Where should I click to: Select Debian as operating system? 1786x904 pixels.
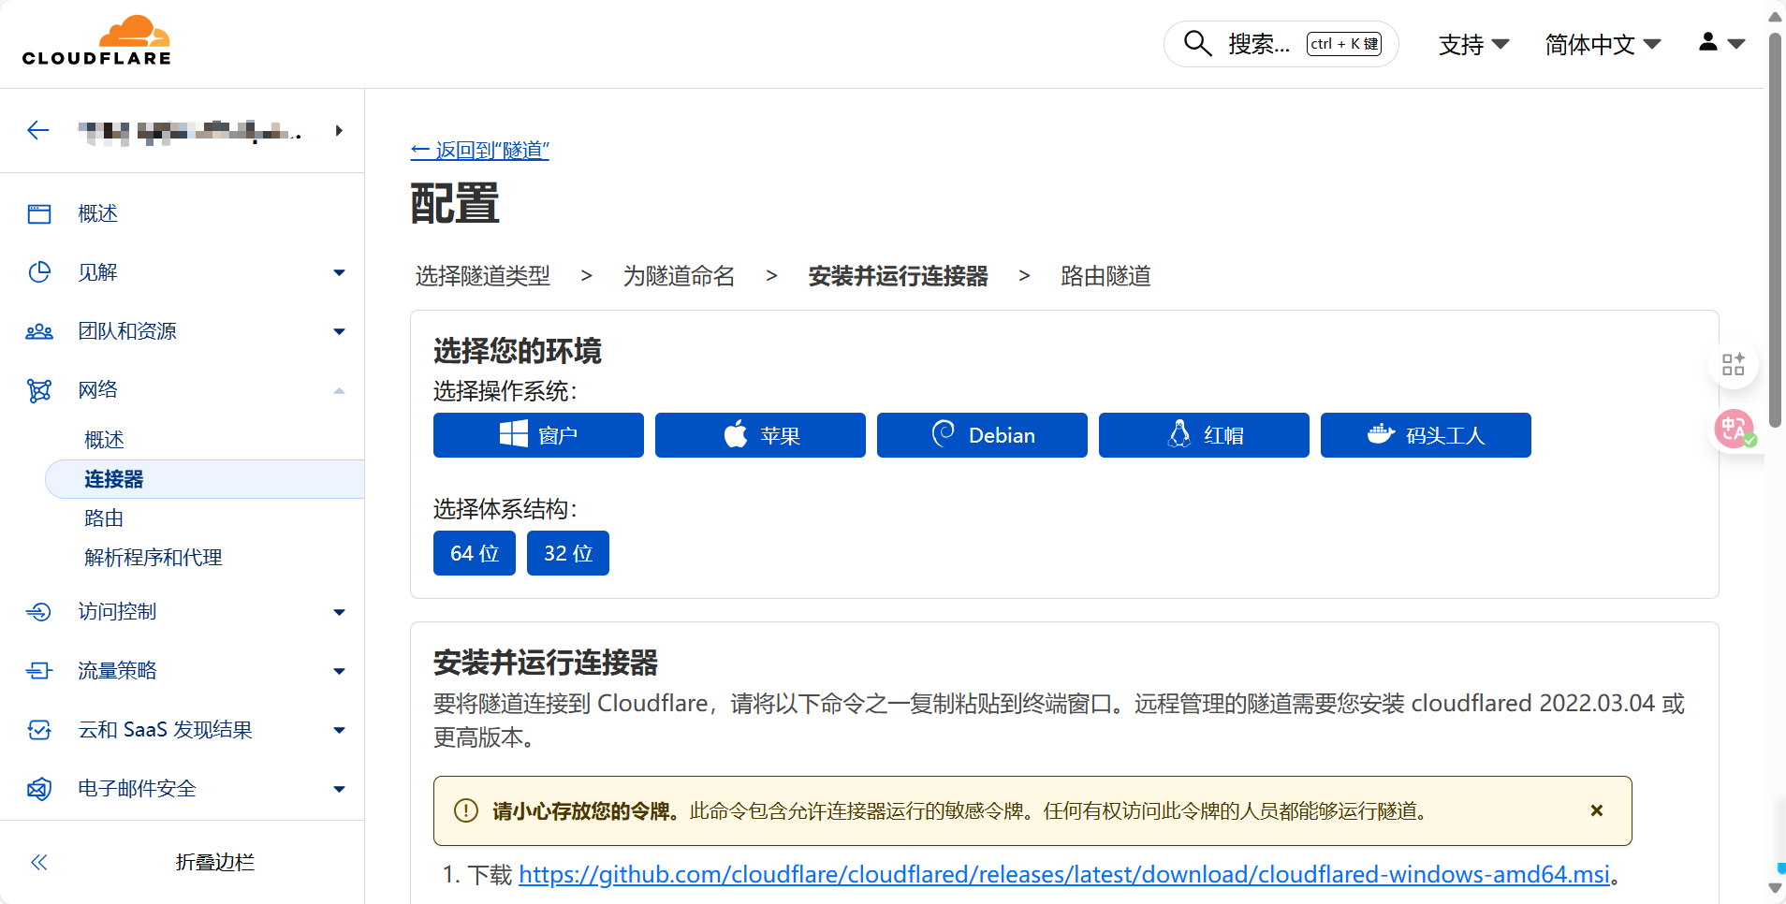(x=982, y=435)
